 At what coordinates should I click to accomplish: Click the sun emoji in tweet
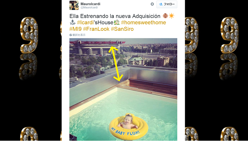(171, 16)
